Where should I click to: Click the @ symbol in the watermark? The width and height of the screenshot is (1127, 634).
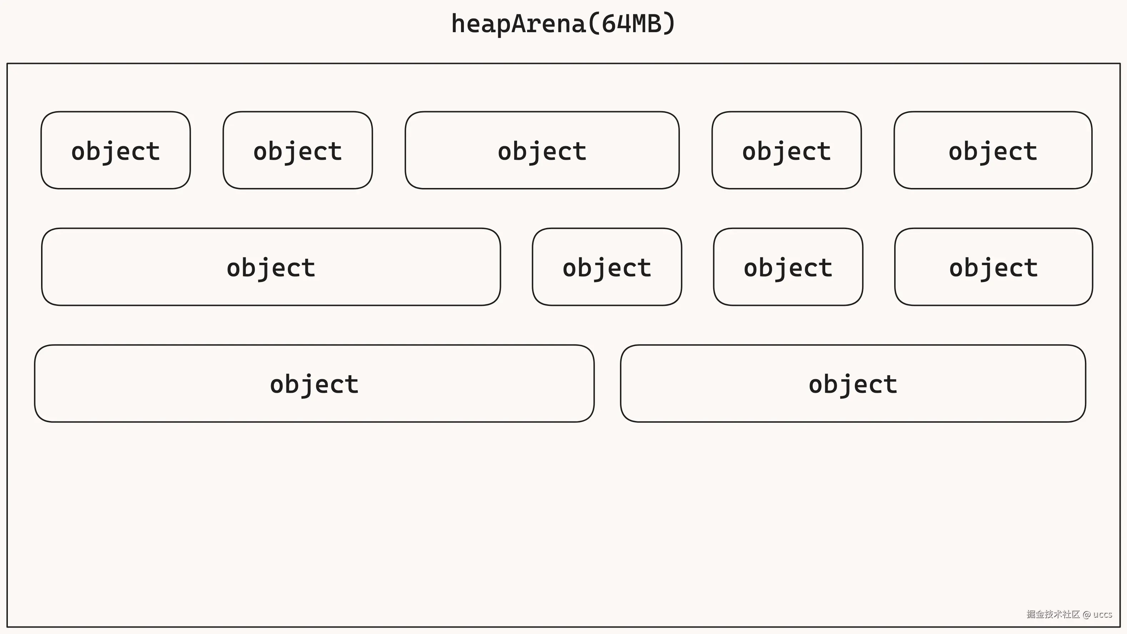pos(1087,614)
